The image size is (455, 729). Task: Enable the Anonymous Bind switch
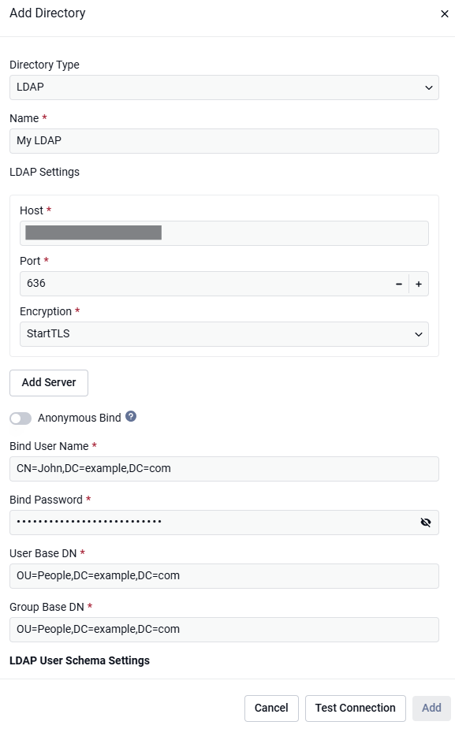tap(21, 418)
